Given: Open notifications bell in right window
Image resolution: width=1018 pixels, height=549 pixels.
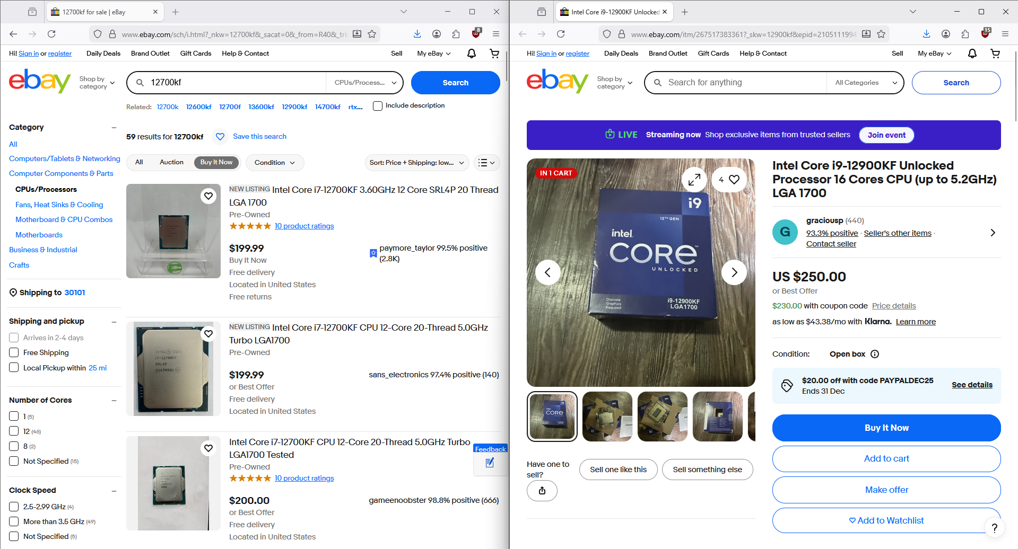Looking at the screenshot, I should [972, 54].
